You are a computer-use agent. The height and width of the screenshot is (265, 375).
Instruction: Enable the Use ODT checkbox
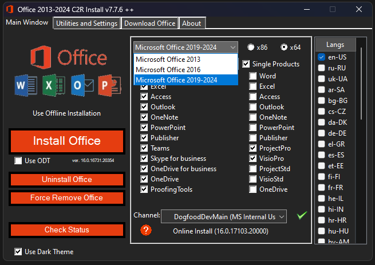point(18,161)
